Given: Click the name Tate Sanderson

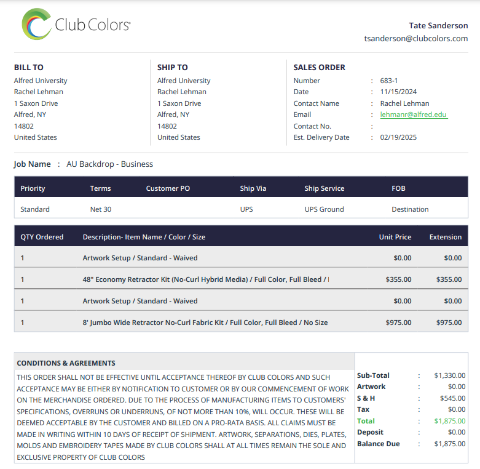Looking at the screenshot, I should (438, 25).
